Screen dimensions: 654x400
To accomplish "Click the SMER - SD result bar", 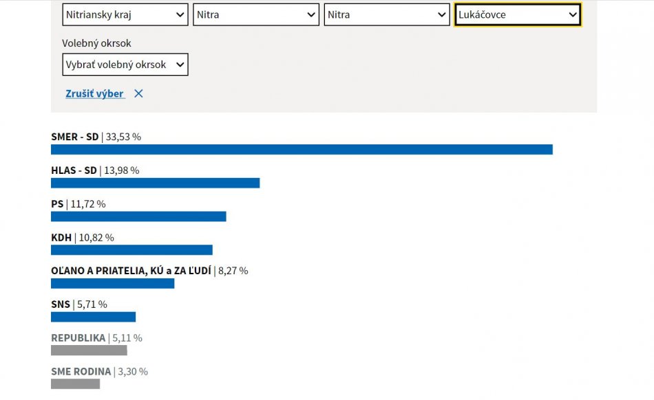I will click(302, 149).
